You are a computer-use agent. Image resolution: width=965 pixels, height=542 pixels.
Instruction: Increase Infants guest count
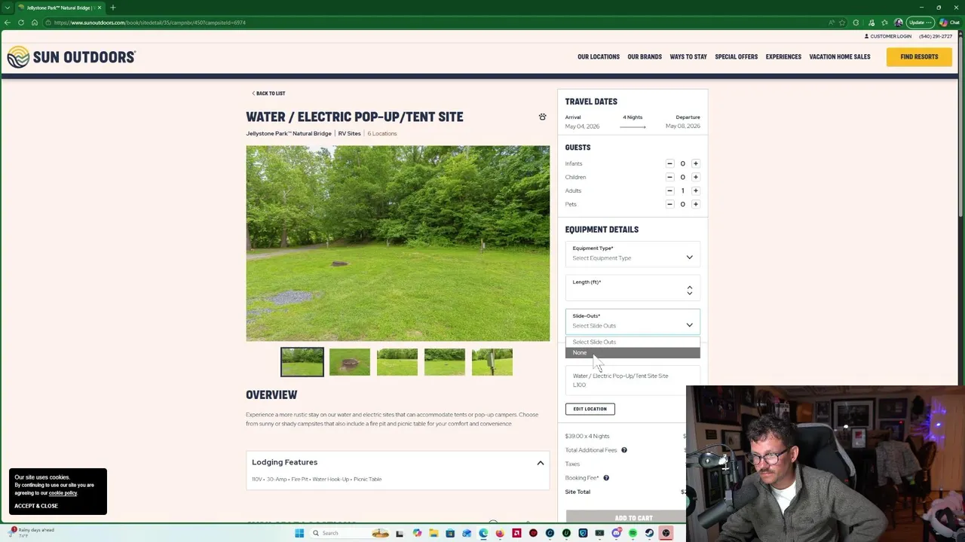pos(695,163)
